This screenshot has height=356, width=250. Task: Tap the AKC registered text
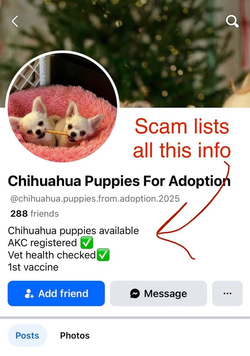(42, 243)
